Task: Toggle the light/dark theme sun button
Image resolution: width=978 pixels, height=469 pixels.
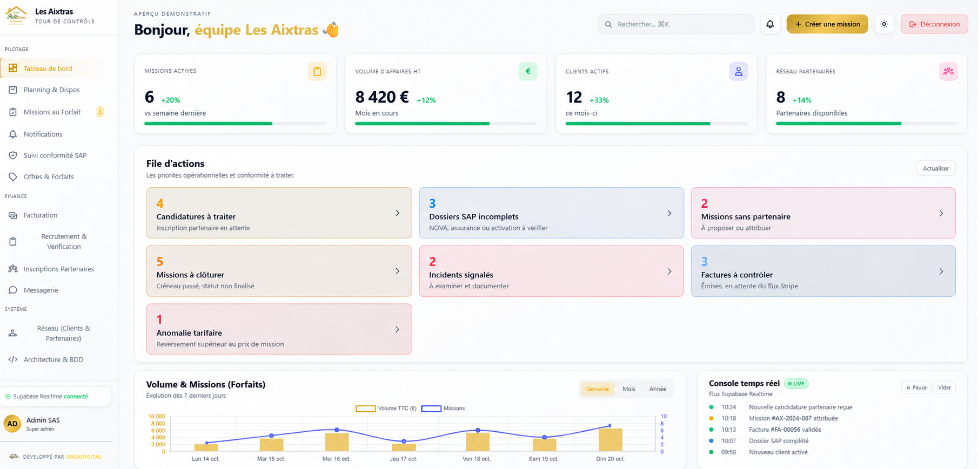Action: tap(884, 24)
